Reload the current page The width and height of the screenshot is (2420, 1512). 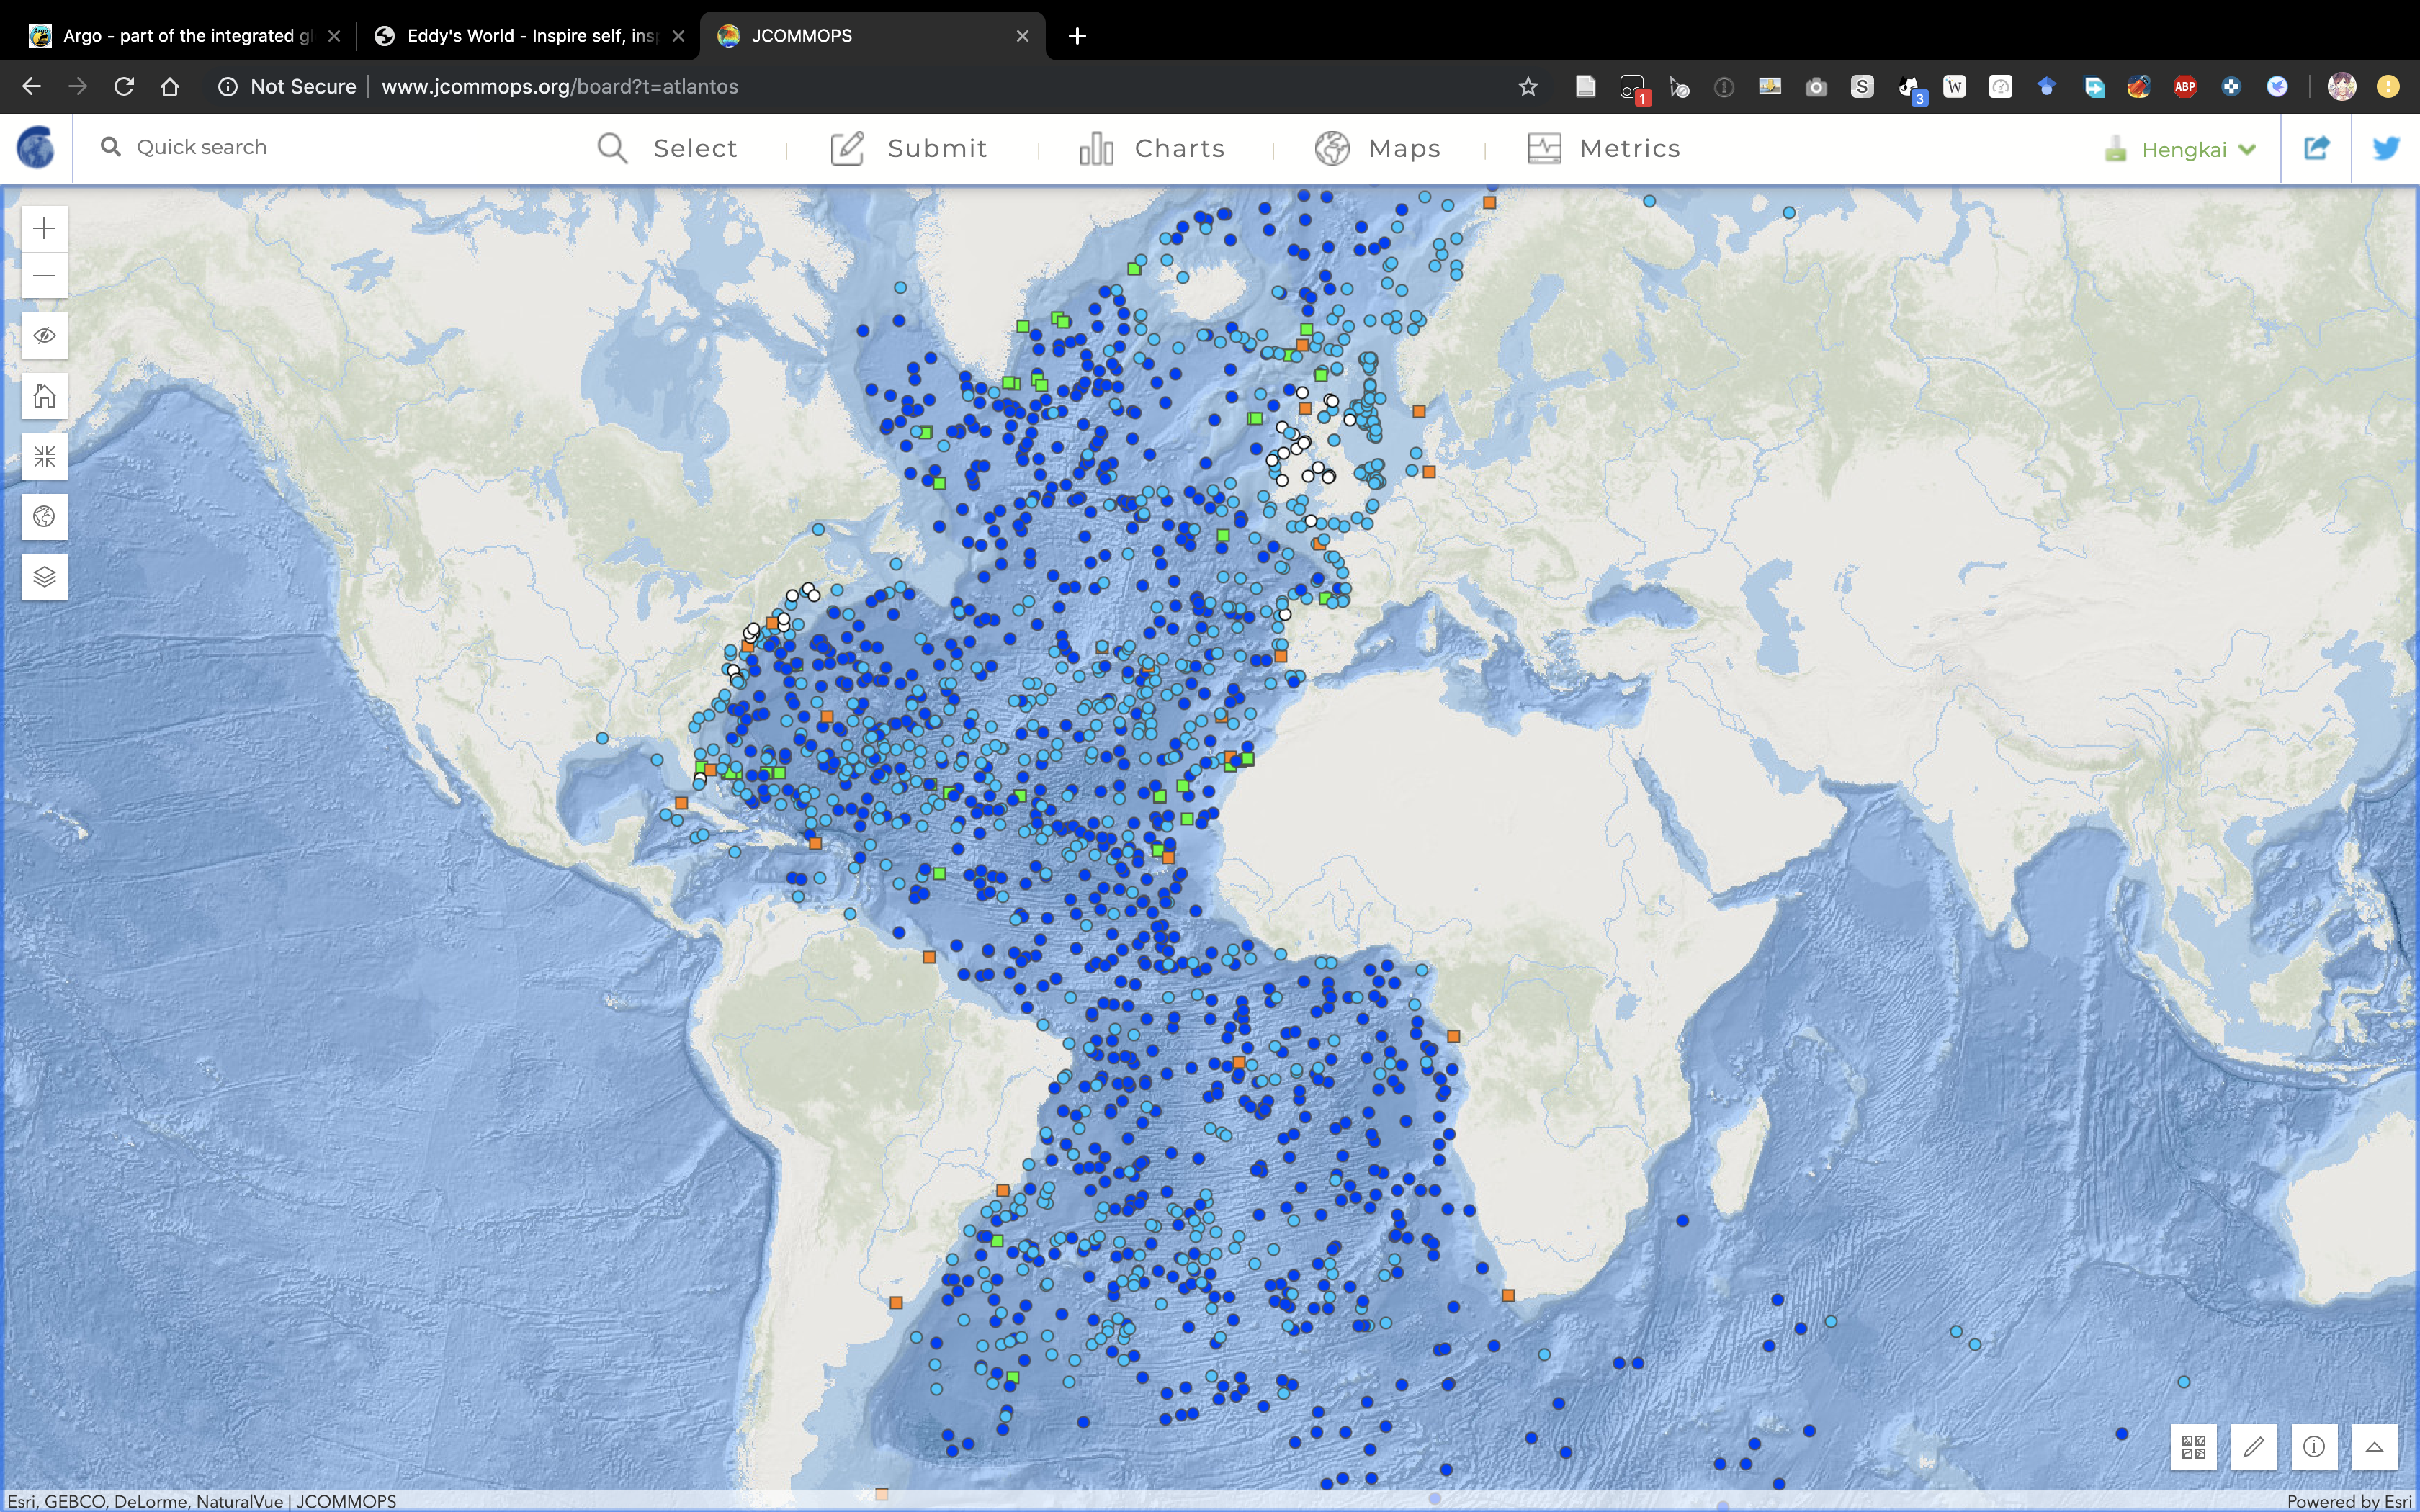tap(123, 87)
